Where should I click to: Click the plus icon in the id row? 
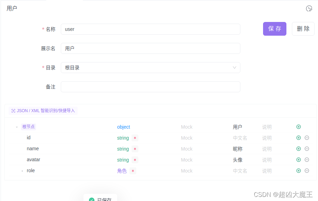pyautogui.click(x=298, y=138)
